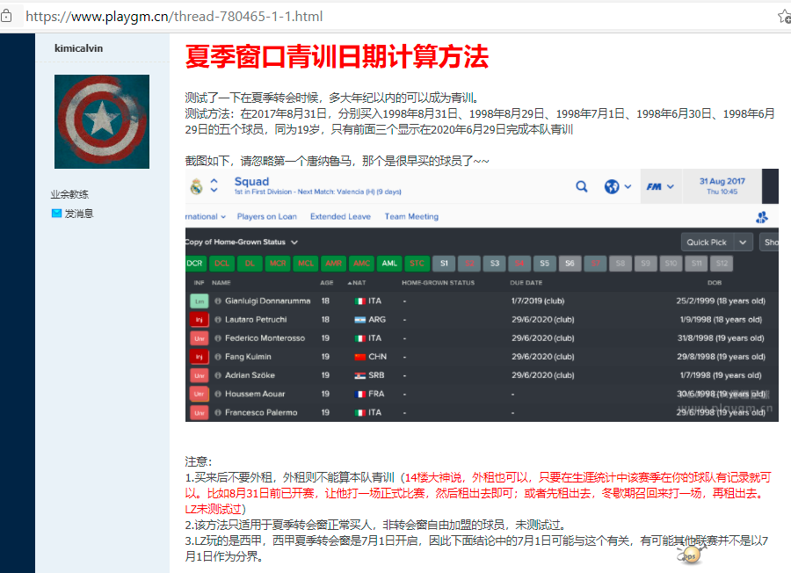Open kimicalvin user profile name
Image resolution: width=791 pixels, height=573 pixels.
point(79,48)
